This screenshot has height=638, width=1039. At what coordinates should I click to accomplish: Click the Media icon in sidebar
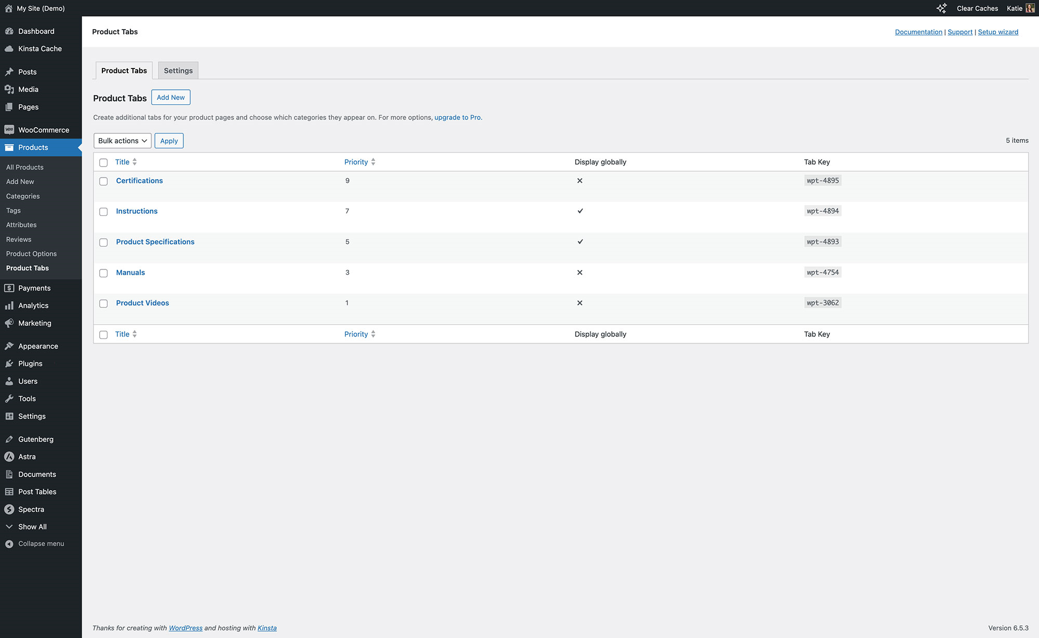click(9, 89)
